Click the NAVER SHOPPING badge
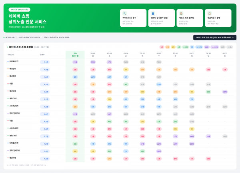 [20, 10]
